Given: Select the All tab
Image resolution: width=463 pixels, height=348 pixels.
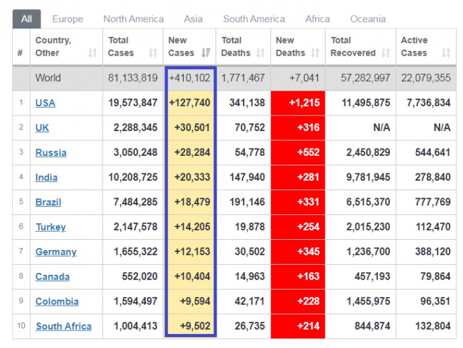Looking at the screenshot, I should (26, 19).
